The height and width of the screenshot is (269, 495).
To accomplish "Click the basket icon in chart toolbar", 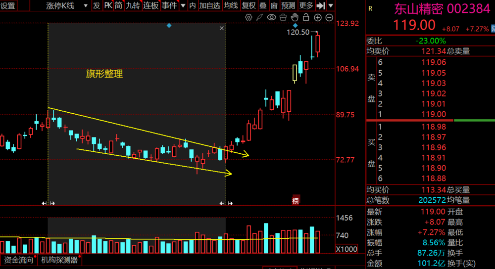I will pos(283,17).
